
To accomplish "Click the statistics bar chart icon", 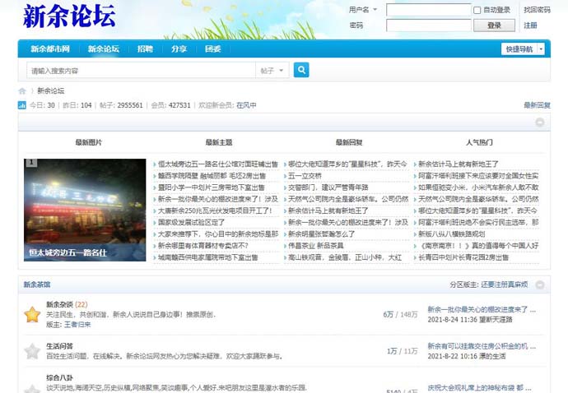I will 22,105.
